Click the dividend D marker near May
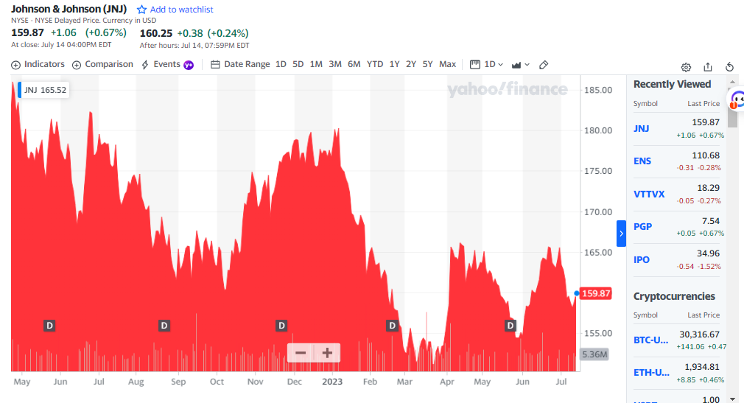This screenshot has height=403, width=744. [49, 326]
